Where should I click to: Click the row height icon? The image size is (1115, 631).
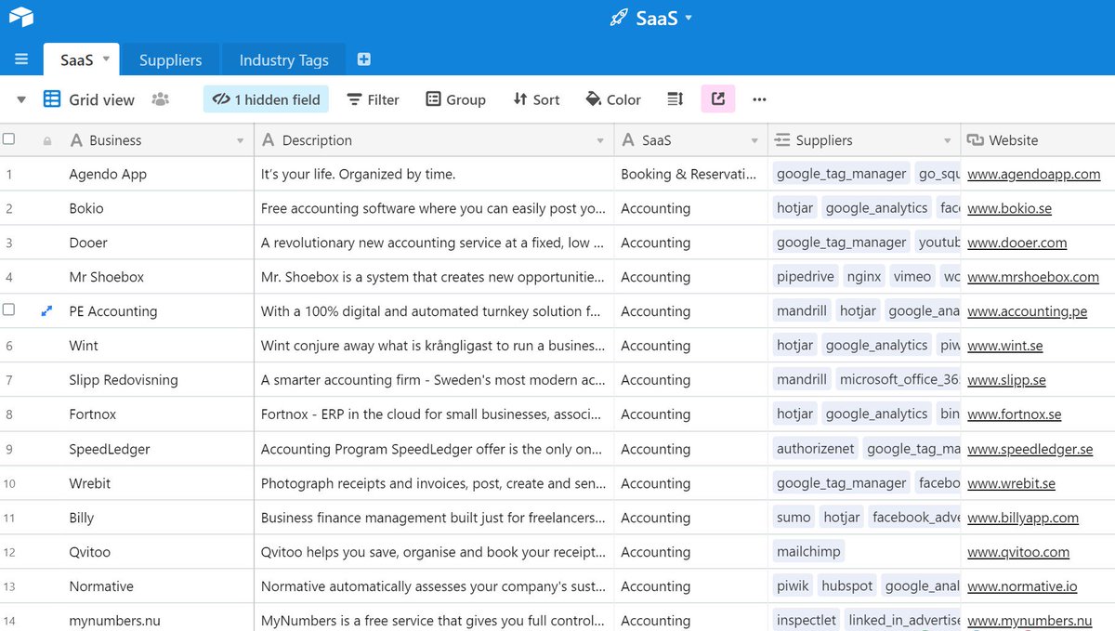point(676,99)
